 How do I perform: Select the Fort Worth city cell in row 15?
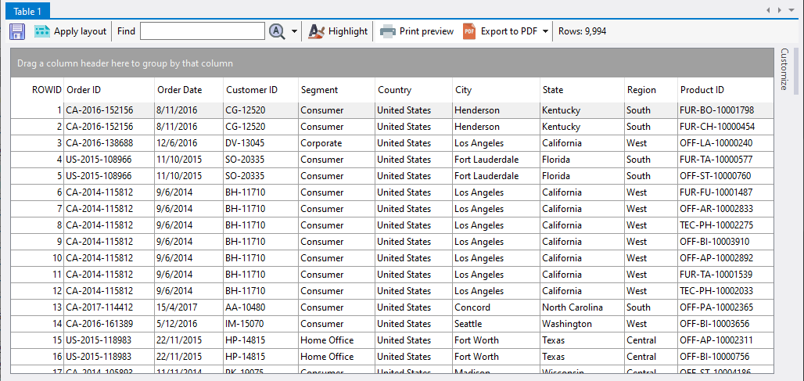coord(476,340)
